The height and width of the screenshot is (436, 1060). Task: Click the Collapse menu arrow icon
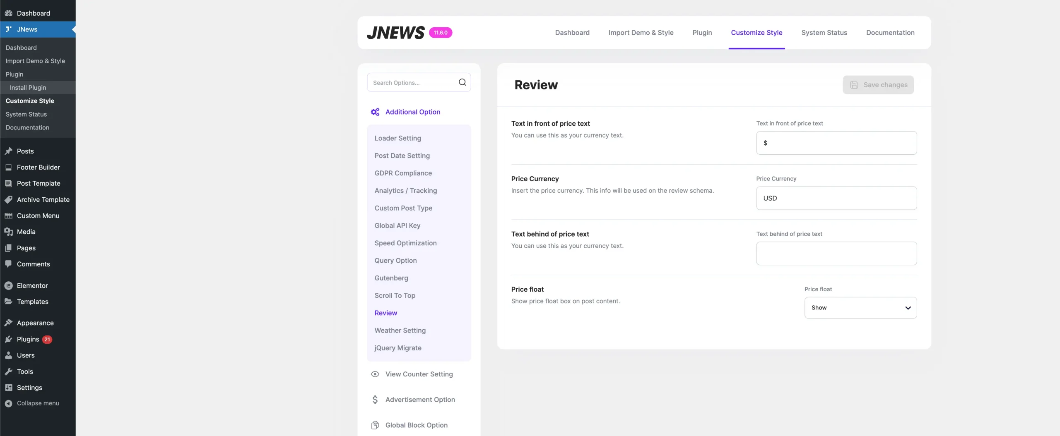tap(8, 403)
